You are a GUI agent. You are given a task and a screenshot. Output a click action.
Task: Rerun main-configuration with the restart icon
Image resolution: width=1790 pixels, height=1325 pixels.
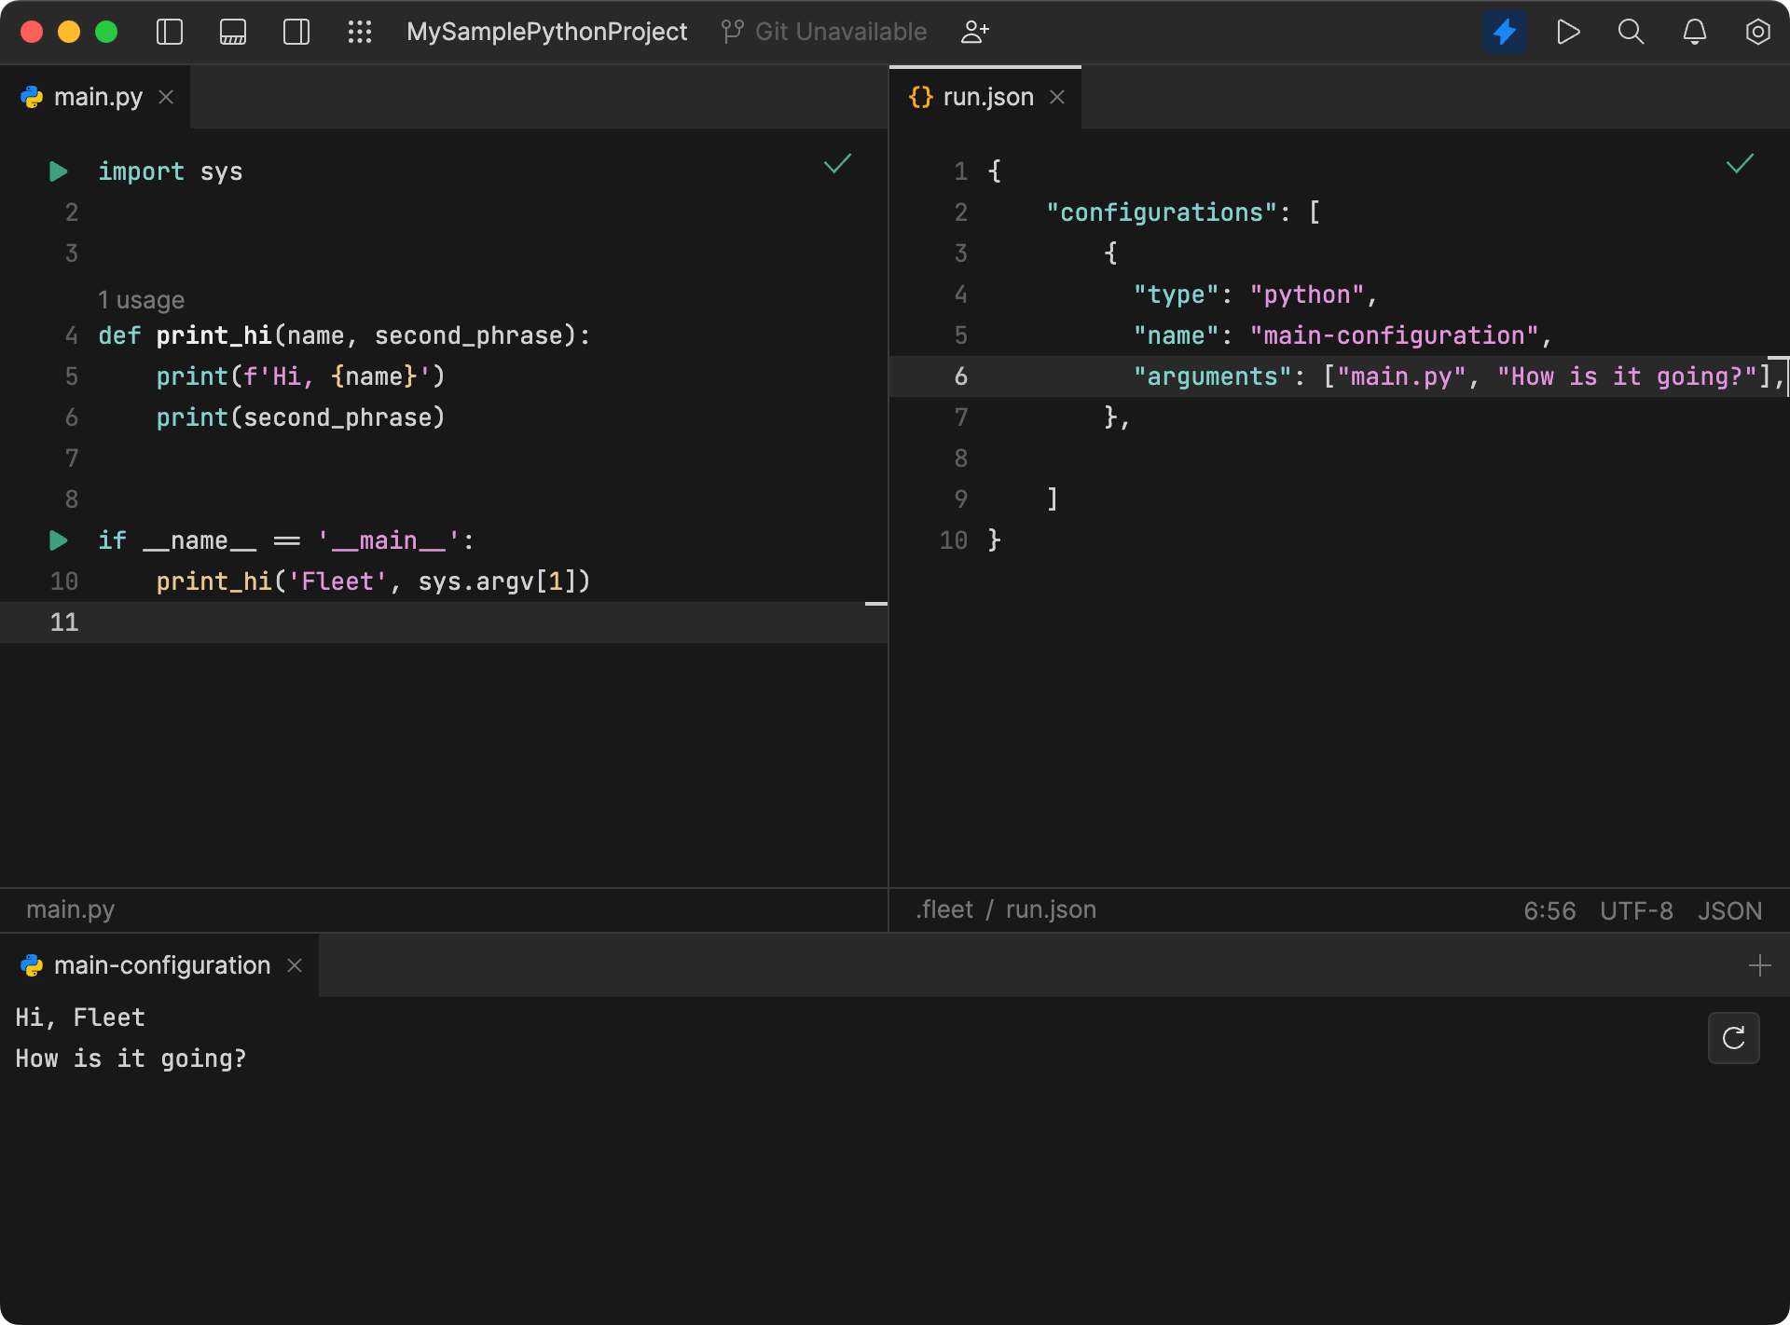tap(1733, 1037)
